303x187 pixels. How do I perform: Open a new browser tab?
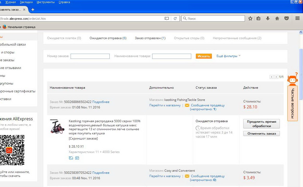[33, 10]
